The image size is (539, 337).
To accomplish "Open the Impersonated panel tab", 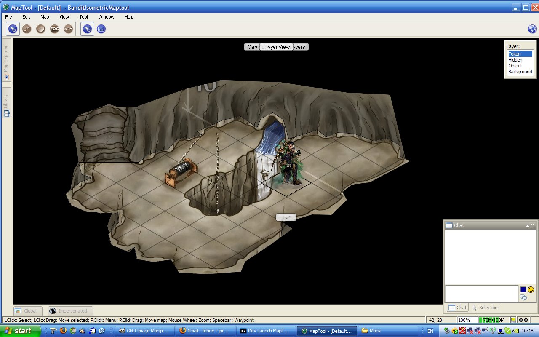I will pos(70,311).
